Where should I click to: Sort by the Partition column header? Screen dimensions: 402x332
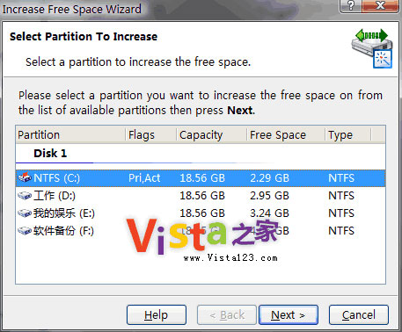70,134
